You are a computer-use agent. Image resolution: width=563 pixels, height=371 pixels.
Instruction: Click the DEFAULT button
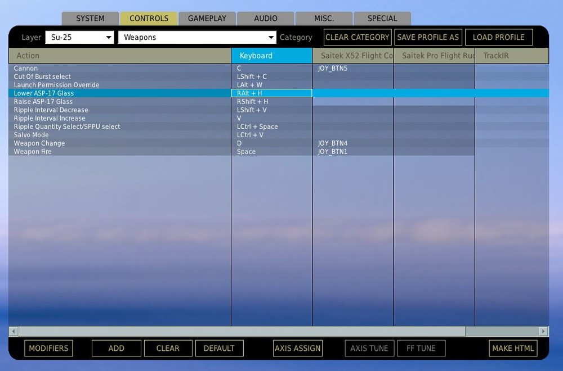220,348
